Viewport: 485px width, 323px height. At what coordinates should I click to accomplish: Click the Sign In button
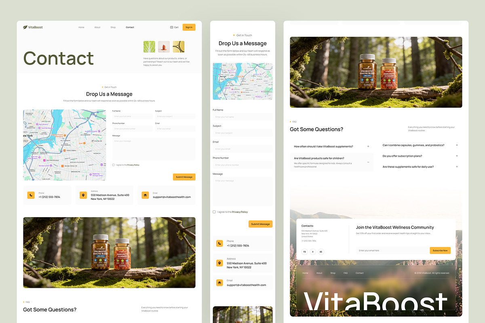189,27
